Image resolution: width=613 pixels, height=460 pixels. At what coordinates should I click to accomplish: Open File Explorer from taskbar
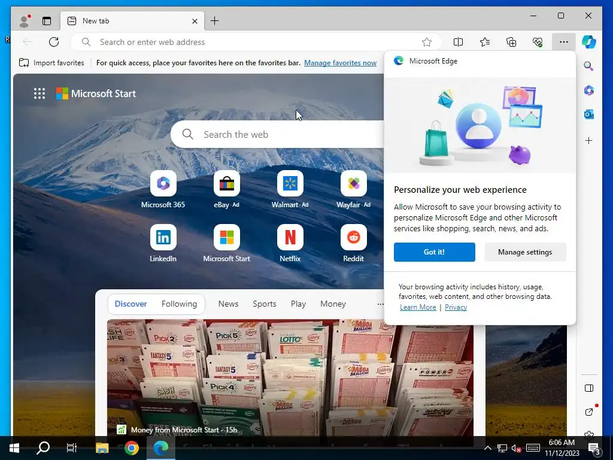[x=102, y=448]
